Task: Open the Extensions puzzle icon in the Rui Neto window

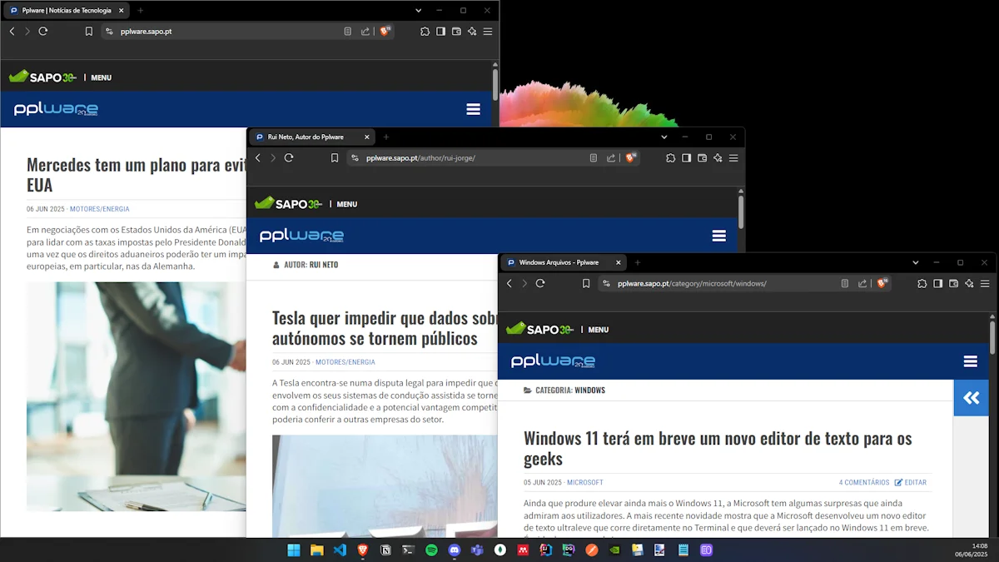Action: tap(670, 158)
